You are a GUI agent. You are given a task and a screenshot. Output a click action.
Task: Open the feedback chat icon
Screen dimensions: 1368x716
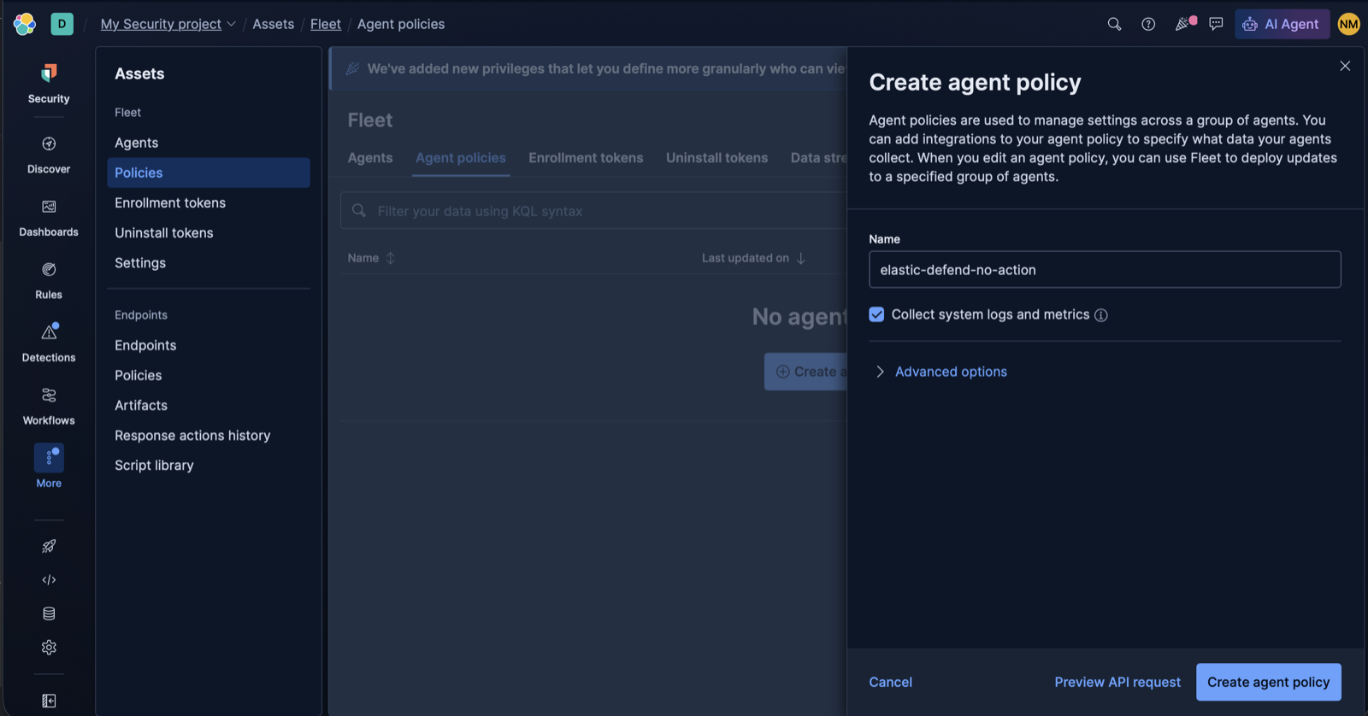(x=1216, y=24)
